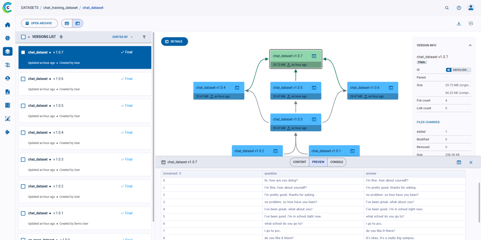This screenshot has height=240, width=481.
Task: Switch to the CONTENT tab
Action: click(x=299, y=162)
